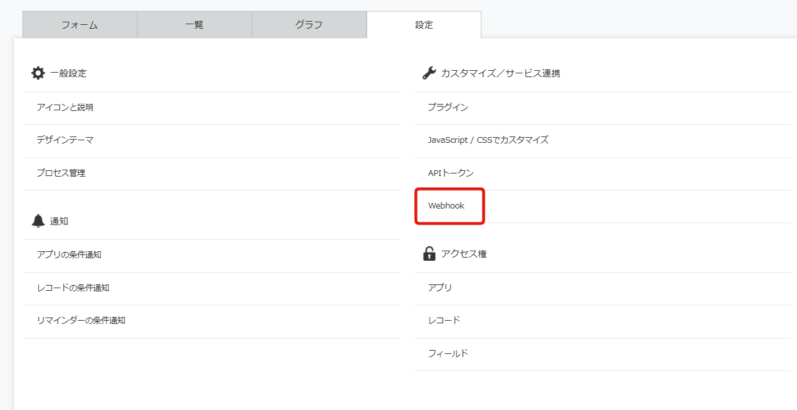Open レコード access permissions
The image size is (797, 410).
coord(444,320)
